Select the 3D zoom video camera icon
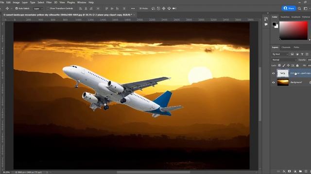Screen dimensions: 311x174 tap(174, 9)
